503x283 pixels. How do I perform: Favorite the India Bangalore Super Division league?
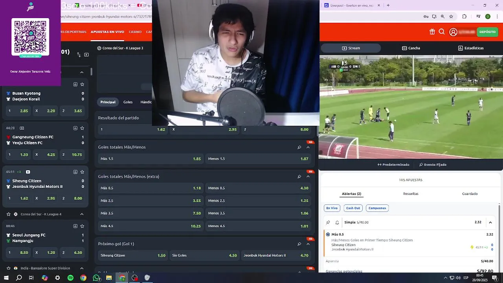pyautogui.click(x=9, y=268)
